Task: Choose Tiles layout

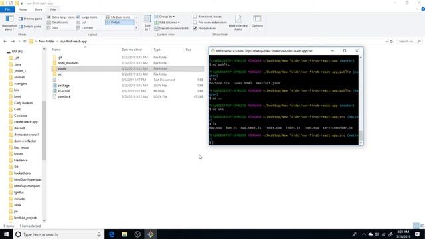Action: click(x=53, y=28)
